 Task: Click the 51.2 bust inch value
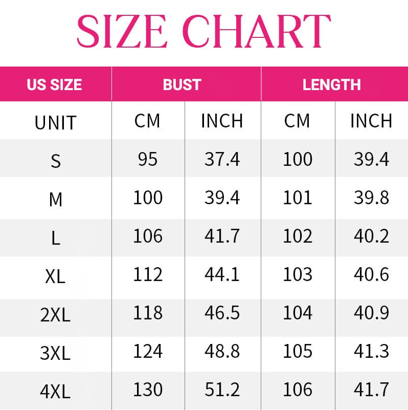pos(222,390)
